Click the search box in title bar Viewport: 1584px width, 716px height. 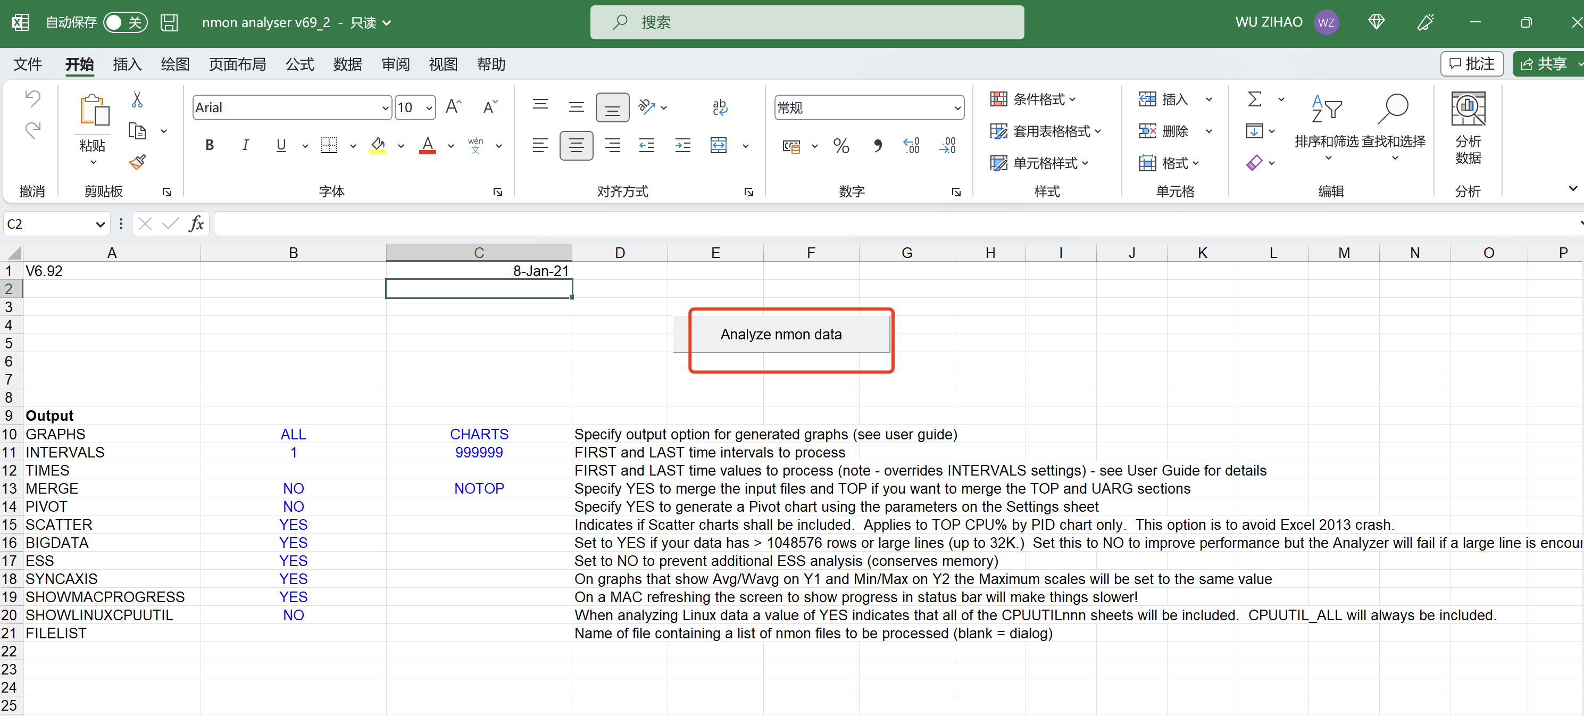(807, 23)
